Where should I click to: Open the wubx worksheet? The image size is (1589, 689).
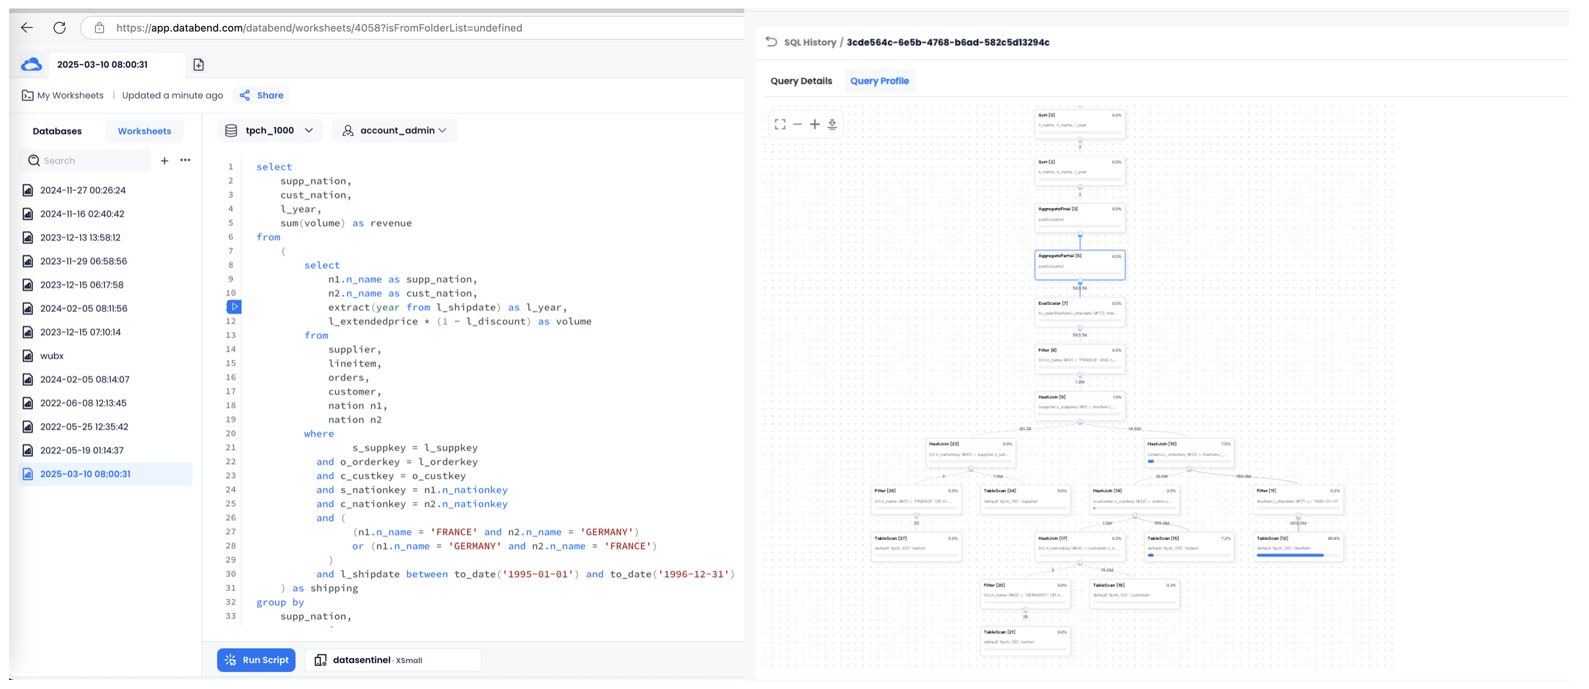click(x=106, y=356)
